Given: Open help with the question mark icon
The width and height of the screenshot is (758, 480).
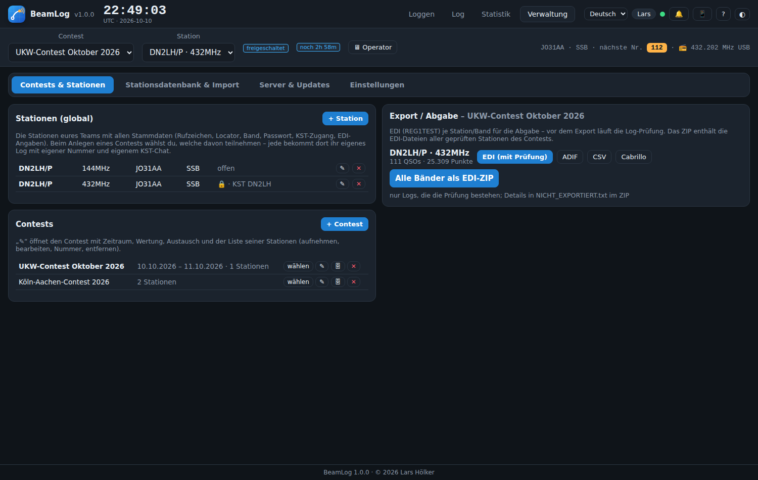Looking at the screenshot, I should (723, 14).
